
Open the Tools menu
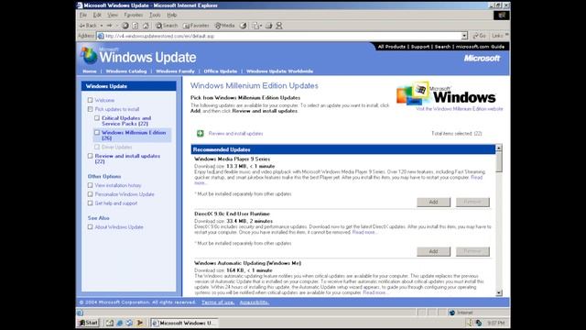[155, 15]
